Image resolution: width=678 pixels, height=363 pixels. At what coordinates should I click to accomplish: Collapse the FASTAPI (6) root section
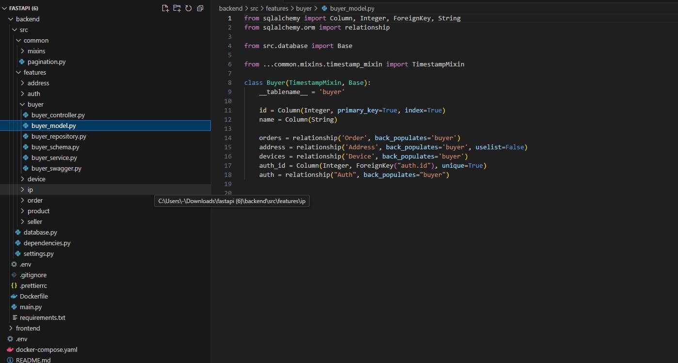[4, 8]
